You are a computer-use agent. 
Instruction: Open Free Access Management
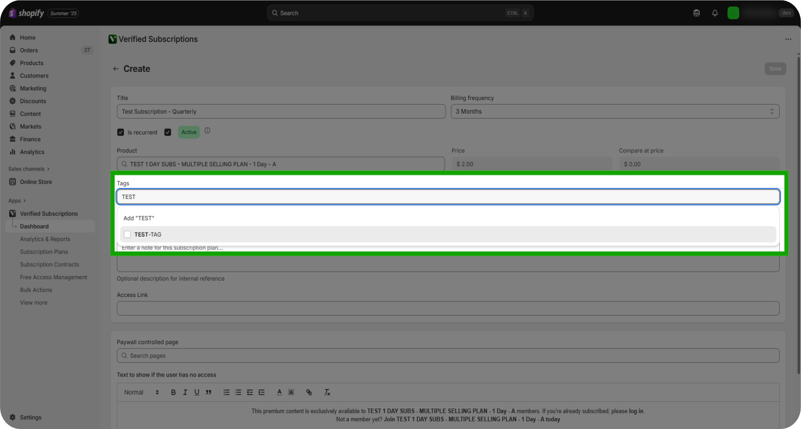click(54, 277)
